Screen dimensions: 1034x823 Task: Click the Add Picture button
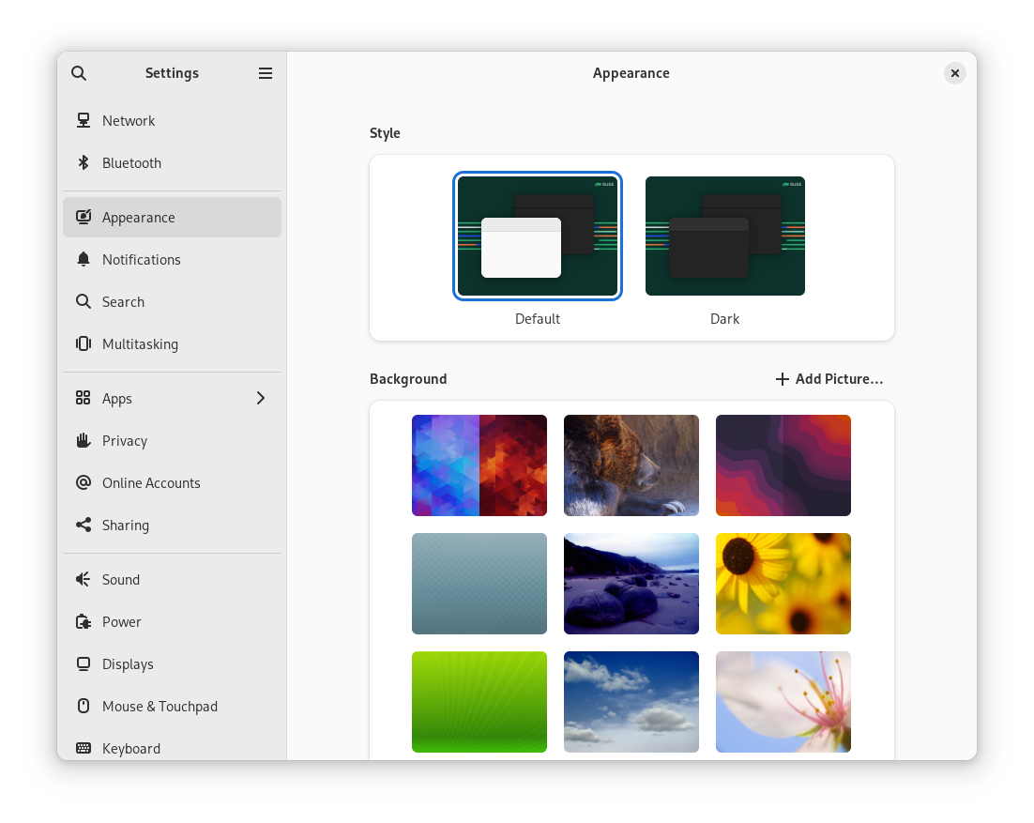[829, 379]
